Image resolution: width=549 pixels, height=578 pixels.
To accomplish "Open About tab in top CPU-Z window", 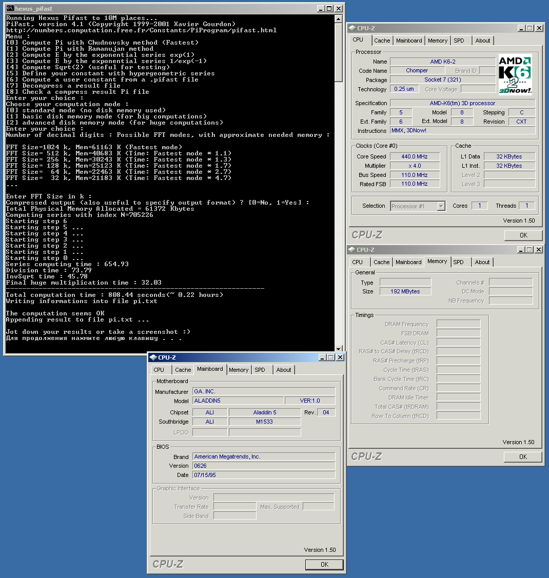I will [x=483, y=41].
